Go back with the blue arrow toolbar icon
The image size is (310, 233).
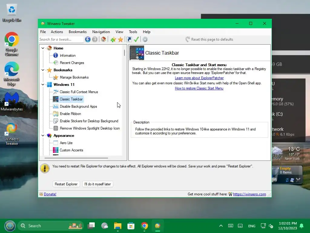(88, 39)
